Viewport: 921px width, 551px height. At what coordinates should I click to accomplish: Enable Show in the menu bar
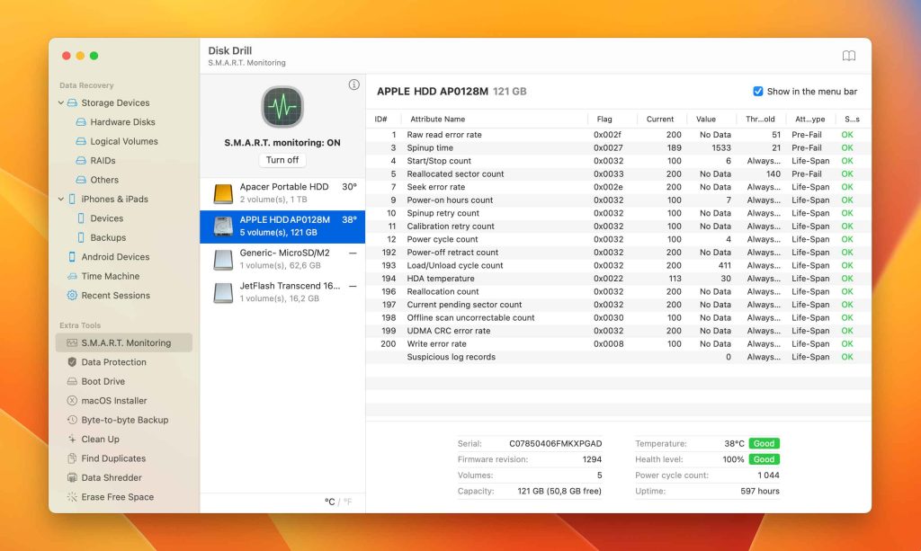[758, 91]
